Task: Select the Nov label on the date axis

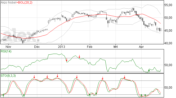Action: (x=8, y=47)
